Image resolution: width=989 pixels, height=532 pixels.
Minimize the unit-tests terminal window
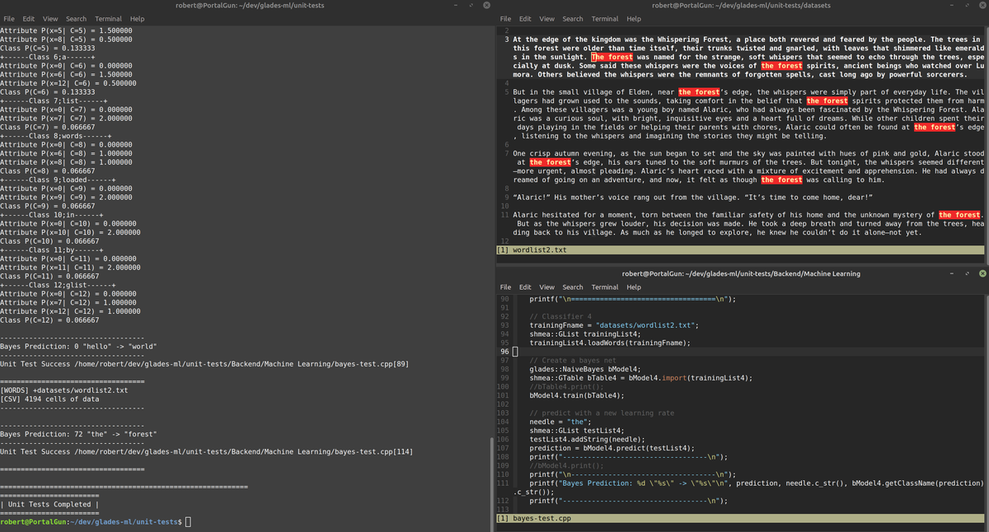(457, 5)
